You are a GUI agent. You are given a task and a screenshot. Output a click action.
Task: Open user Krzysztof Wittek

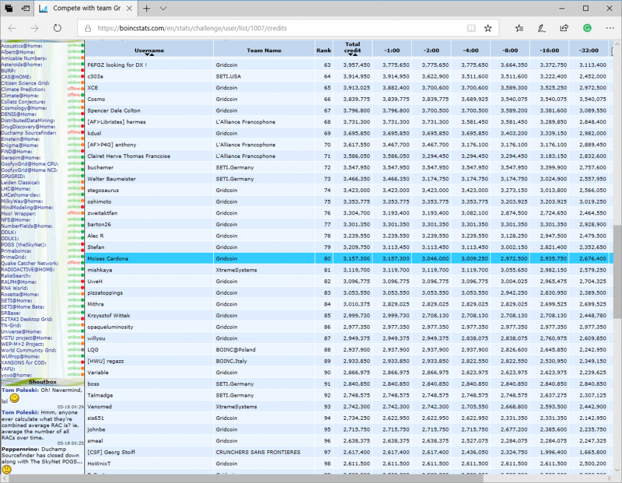109,316
